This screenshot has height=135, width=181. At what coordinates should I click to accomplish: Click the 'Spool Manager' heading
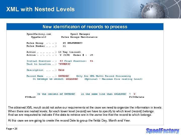tap(80, 34)
